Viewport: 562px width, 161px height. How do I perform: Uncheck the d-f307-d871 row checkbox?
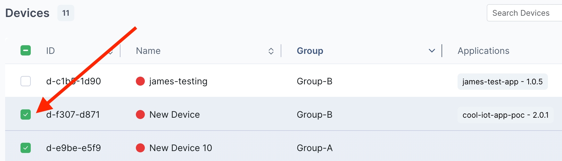pyautogui.click(x=26, y=114)
